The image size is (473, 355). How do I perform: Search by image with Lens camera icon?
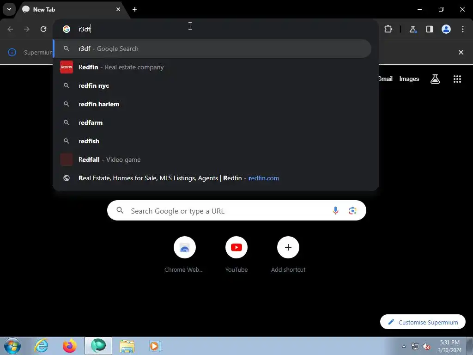pos(352,210)
